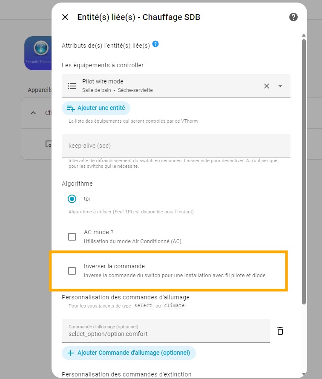
Task: Select the tpi algorithm radio button
Action: tap(72, 199)
